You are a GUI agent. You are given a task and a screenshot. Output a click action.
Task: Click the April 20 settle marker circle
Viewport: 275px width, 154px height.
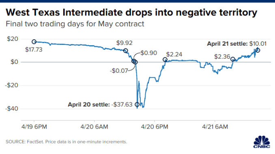click(x=137, y=105)
